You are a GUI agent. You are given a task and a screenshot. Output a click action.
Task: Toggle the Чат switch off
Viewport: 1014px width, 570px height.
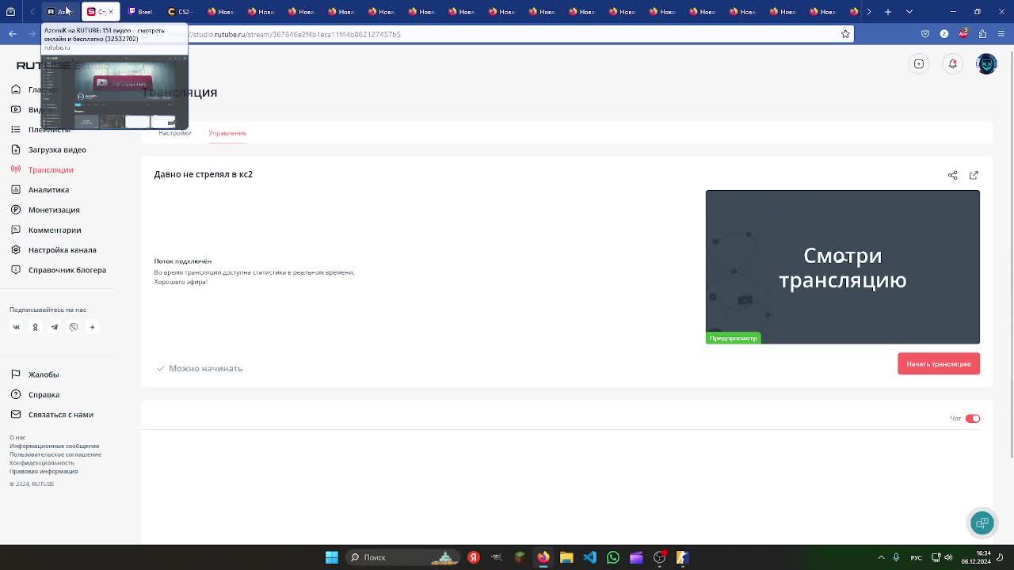pyautogui.click(x=973, y=419)
